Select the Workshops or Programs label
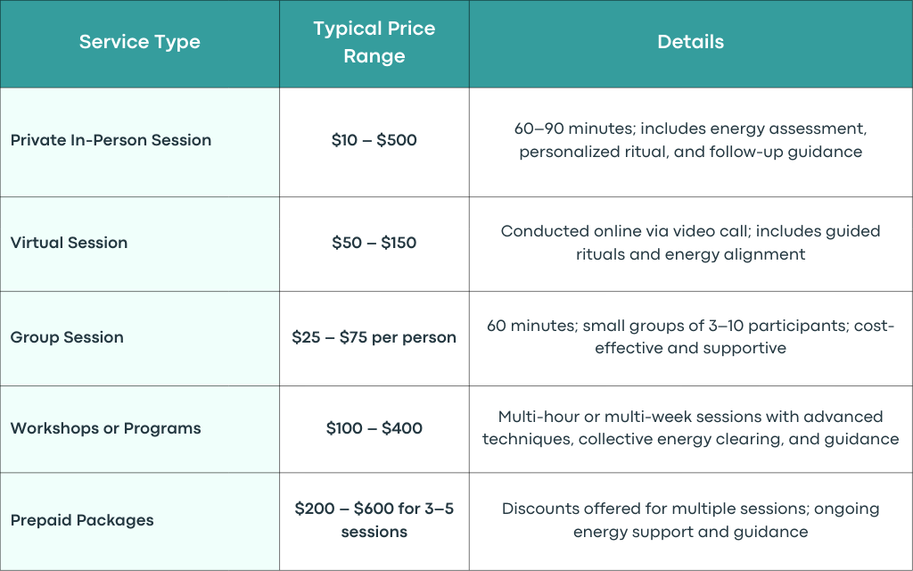This screenshot has width=913, height=571. (105, 428)
